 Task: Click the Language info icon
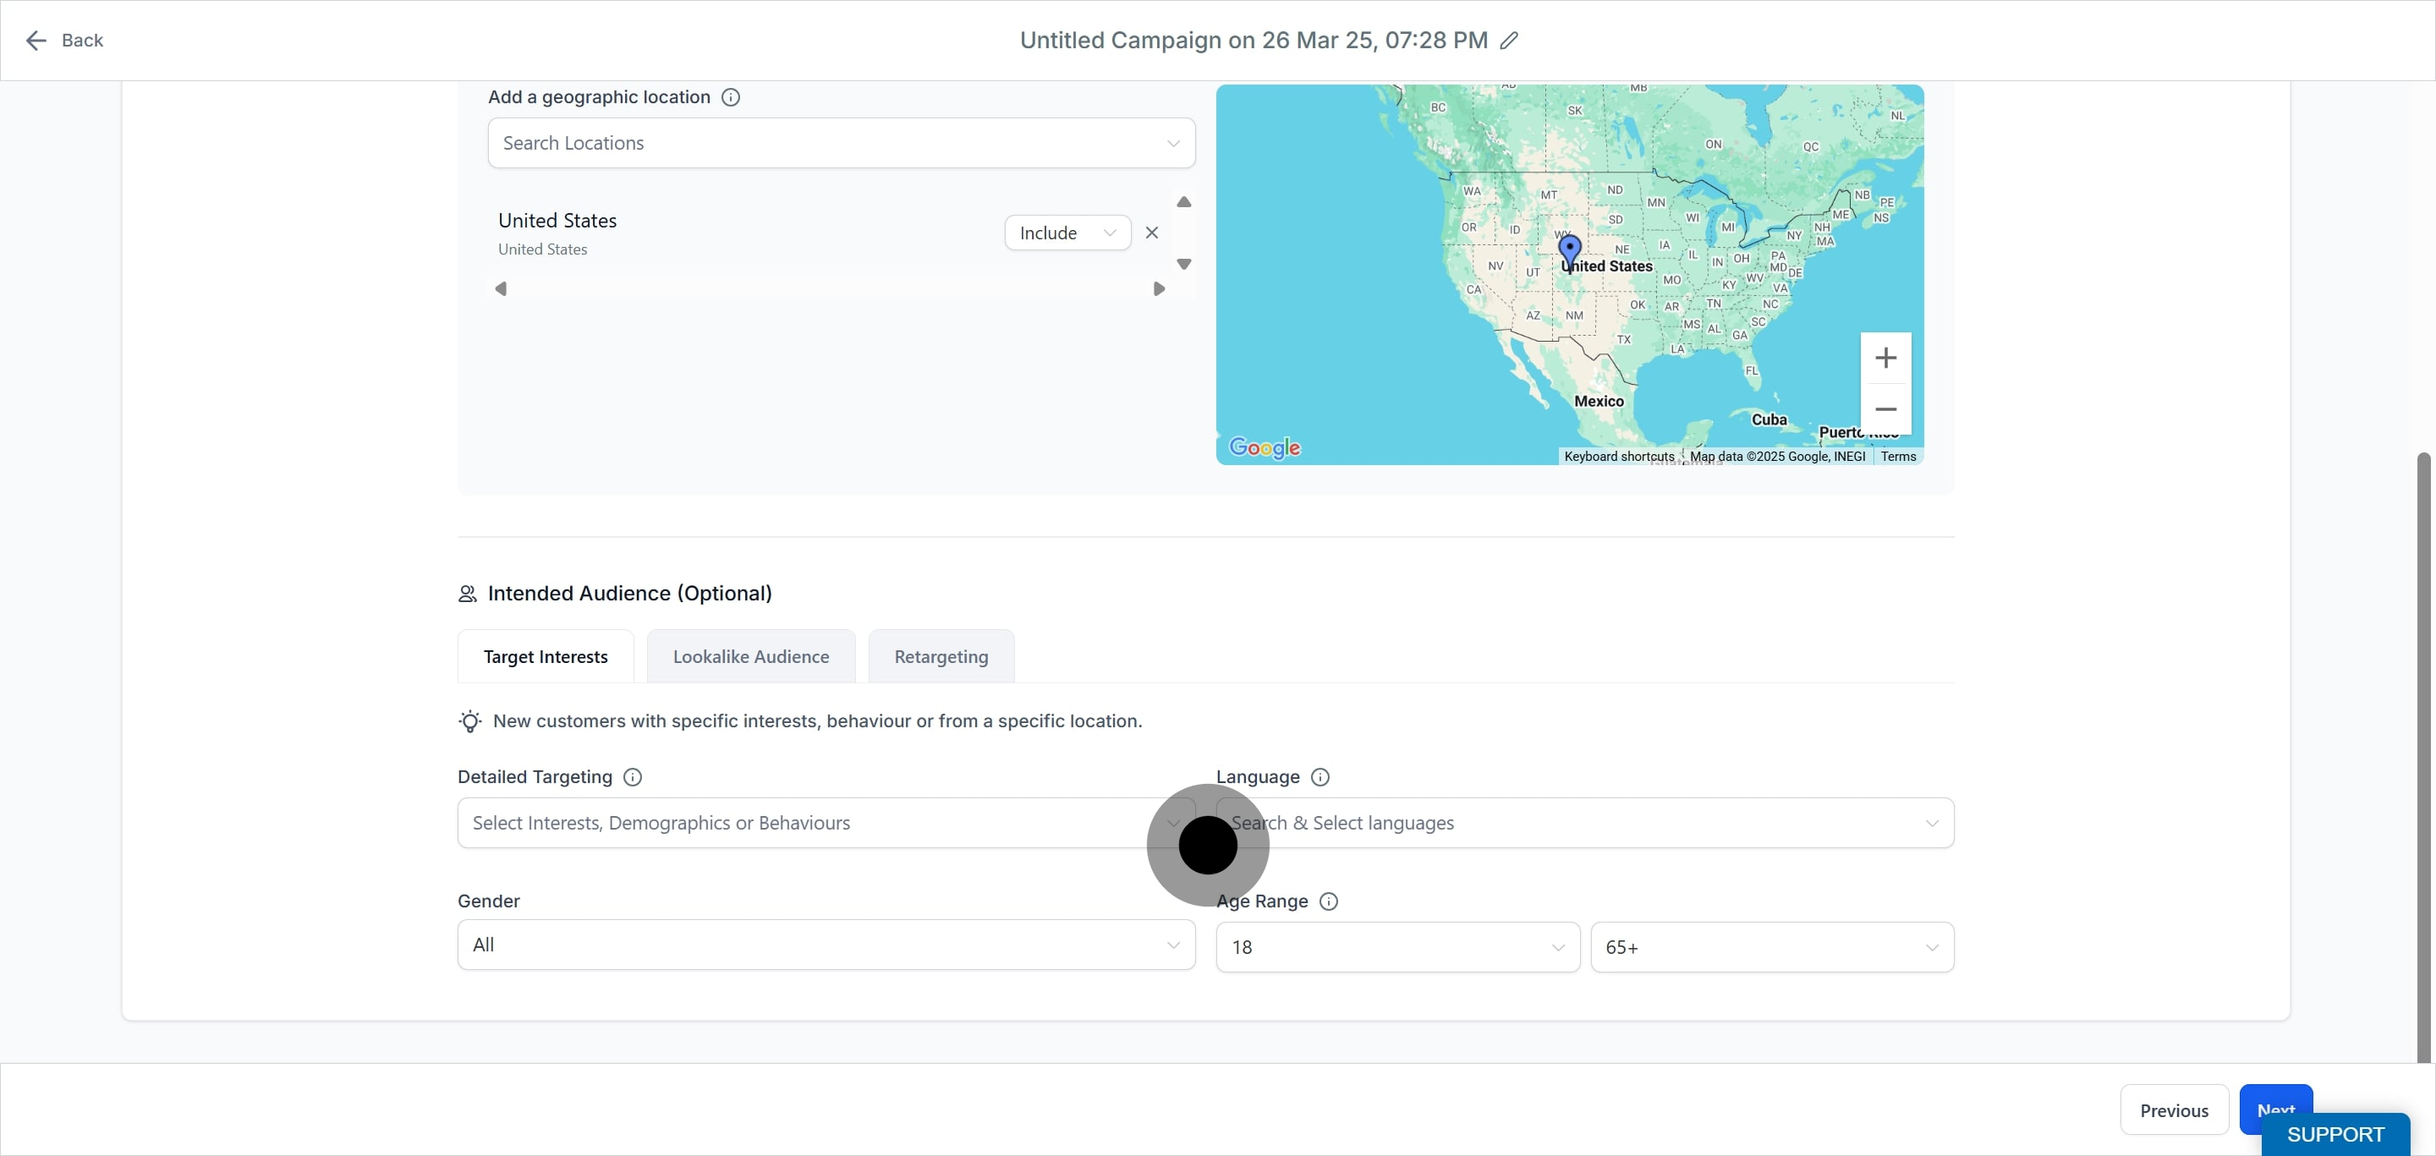[x=1320, y=777]
